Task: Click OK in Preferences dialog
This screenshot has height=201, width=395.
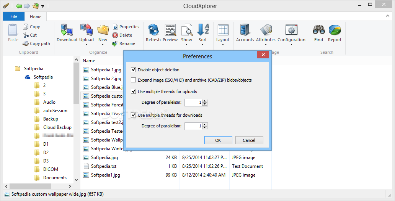Action: (x=218, y=140)
